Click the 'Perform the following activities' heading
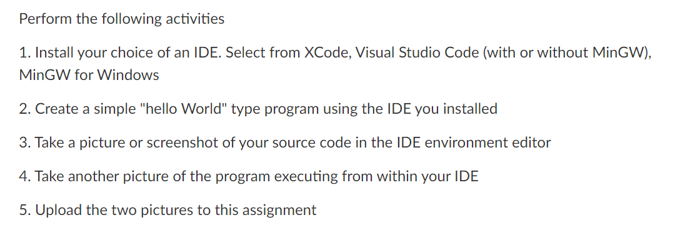The height and width of the screenshot is (225, 675). point(122,19)
